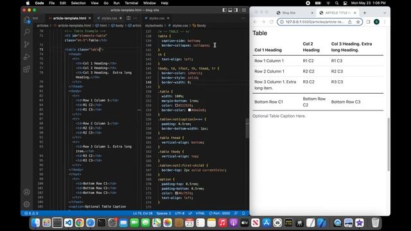Viewport: 411px width, 231px height.
Task: Open the Selection menu
Action: [78, 3]
